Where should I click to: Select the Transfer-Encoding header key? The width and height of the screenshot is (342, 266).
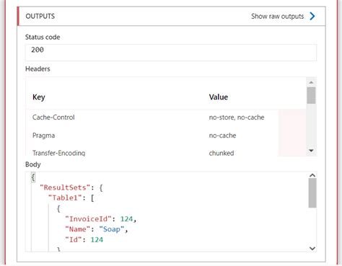pos(59,153)
